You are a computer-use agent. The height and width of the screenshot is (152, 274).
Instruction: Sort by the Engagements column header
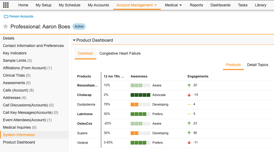click(x=198, y=76)
